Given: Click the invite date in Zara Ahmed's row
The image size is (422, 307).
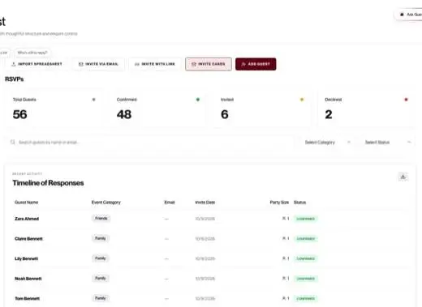Looking at the screenshot, I should (205, 219).
